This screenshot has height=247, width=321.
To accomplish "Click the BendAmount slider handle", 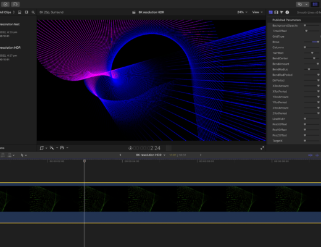I will click(318, 64).
